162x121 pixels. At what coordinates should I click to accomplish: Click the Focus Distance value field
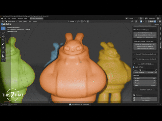144,73
